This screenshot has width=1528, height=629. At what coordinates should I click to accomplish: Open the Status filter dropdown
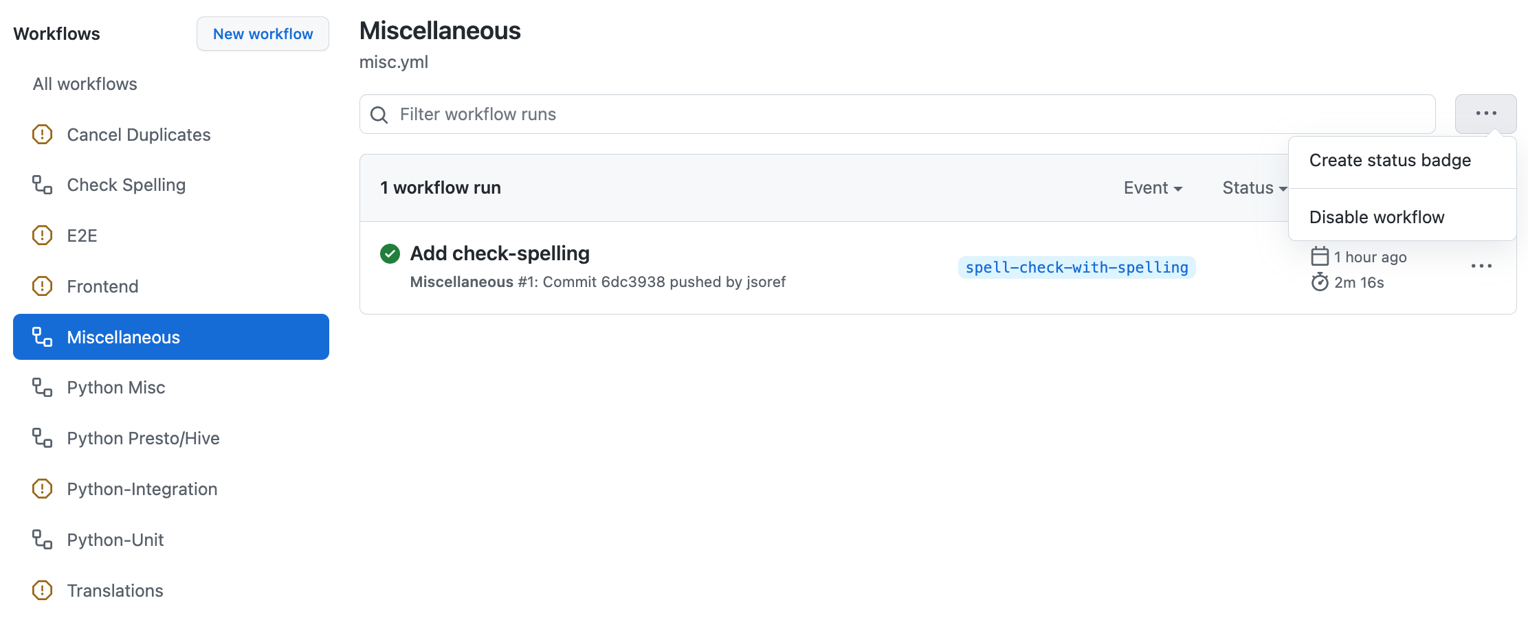tap(1254, 188)
